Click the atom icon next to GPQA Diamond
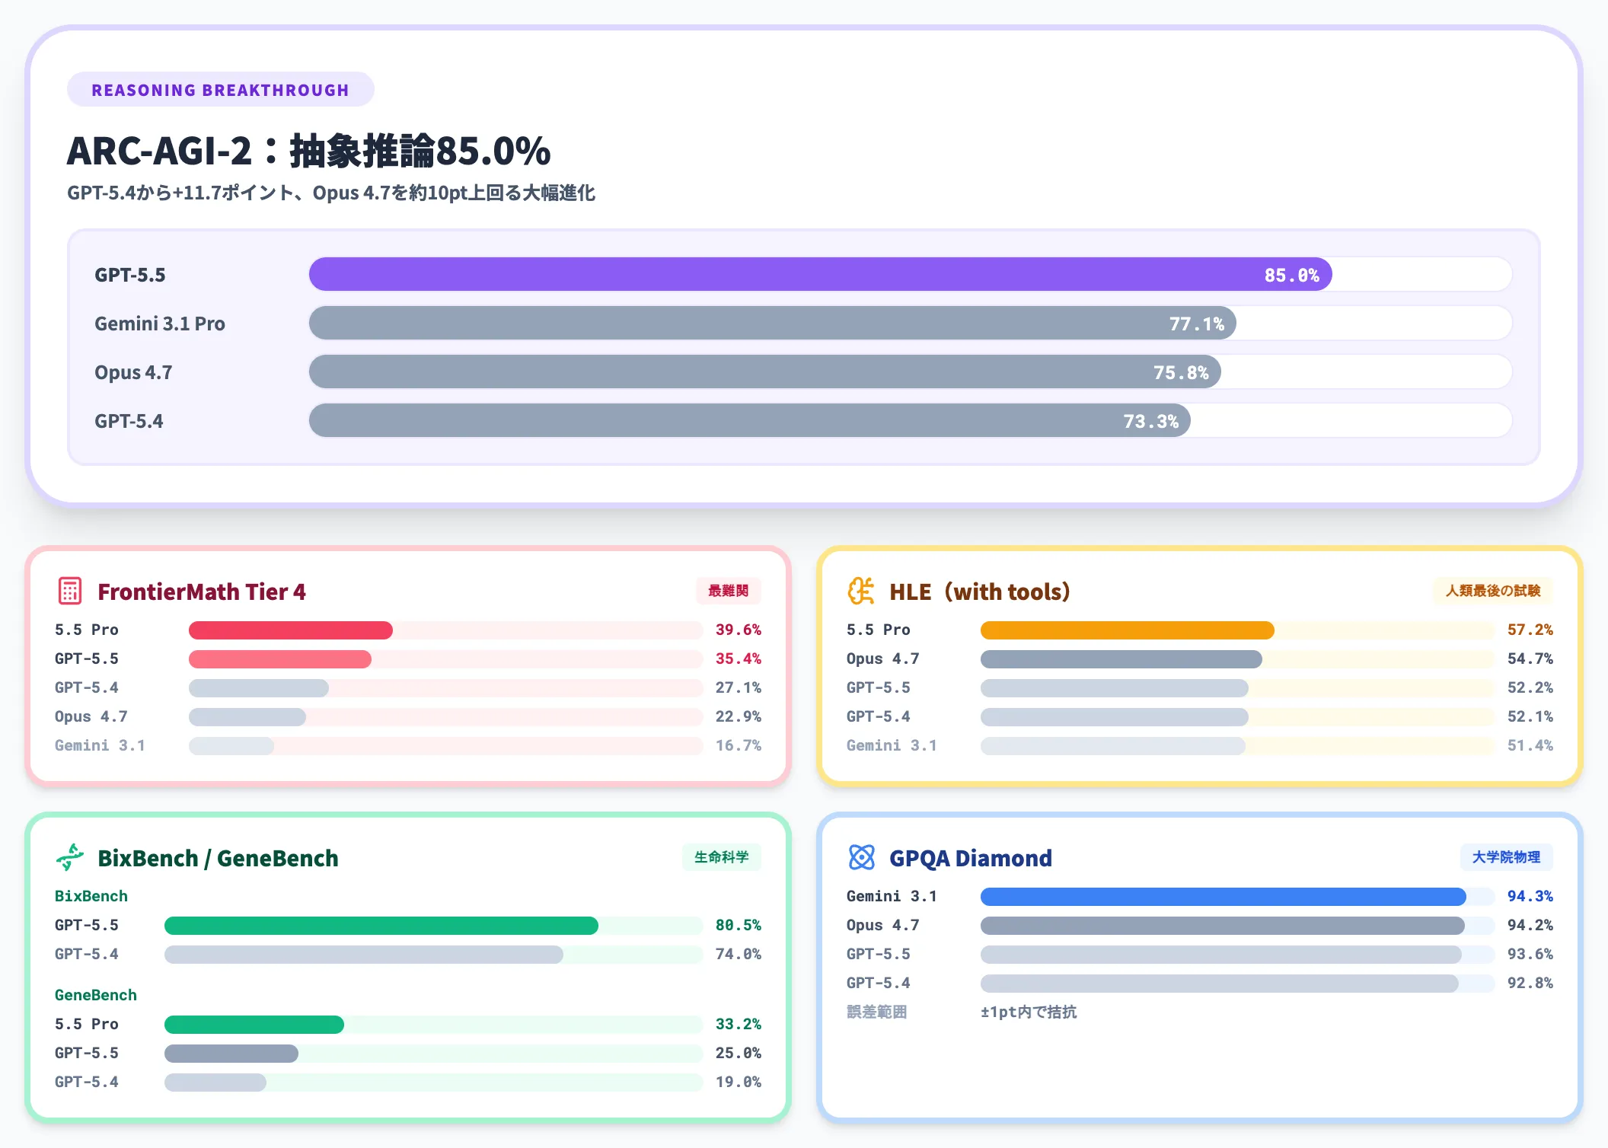This screenshot has width=1608, height=1148. pos(861,857)
